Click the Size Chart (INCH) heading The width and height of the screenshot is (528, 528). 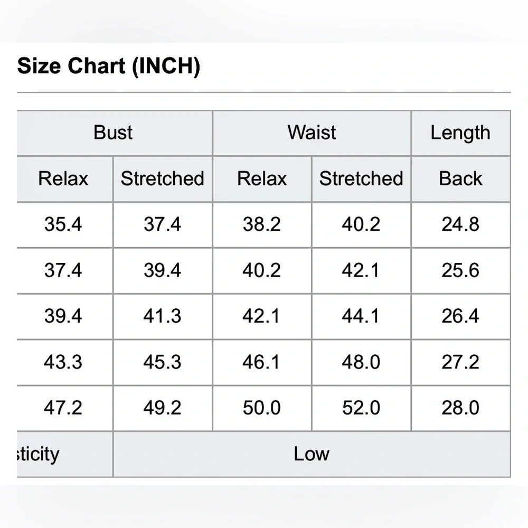pos(108,66)
